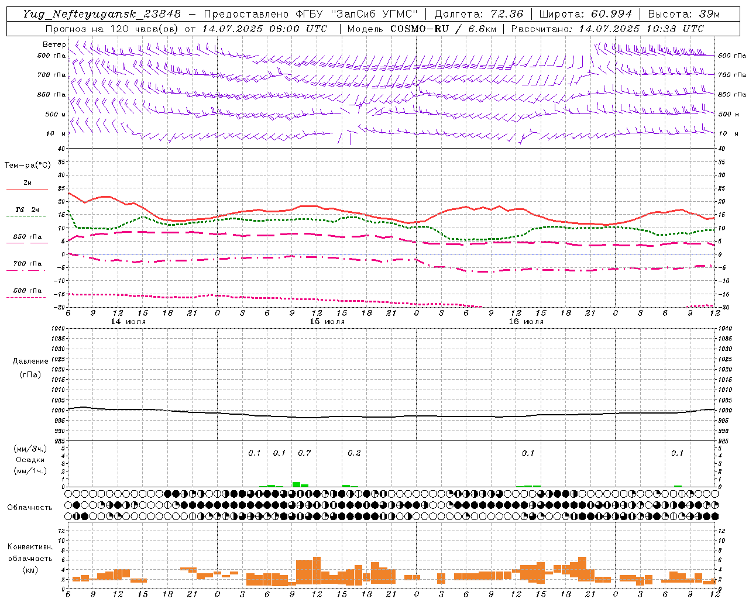Select the 0.7 precipitation amount value
Image resolution: width=749 pixels, height=599 pixels.
304,453
